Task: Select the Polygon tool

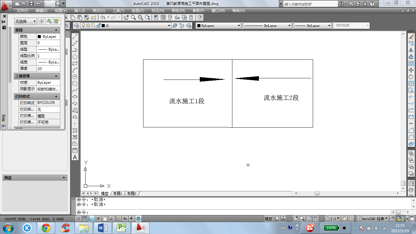Action: [75, 56]
